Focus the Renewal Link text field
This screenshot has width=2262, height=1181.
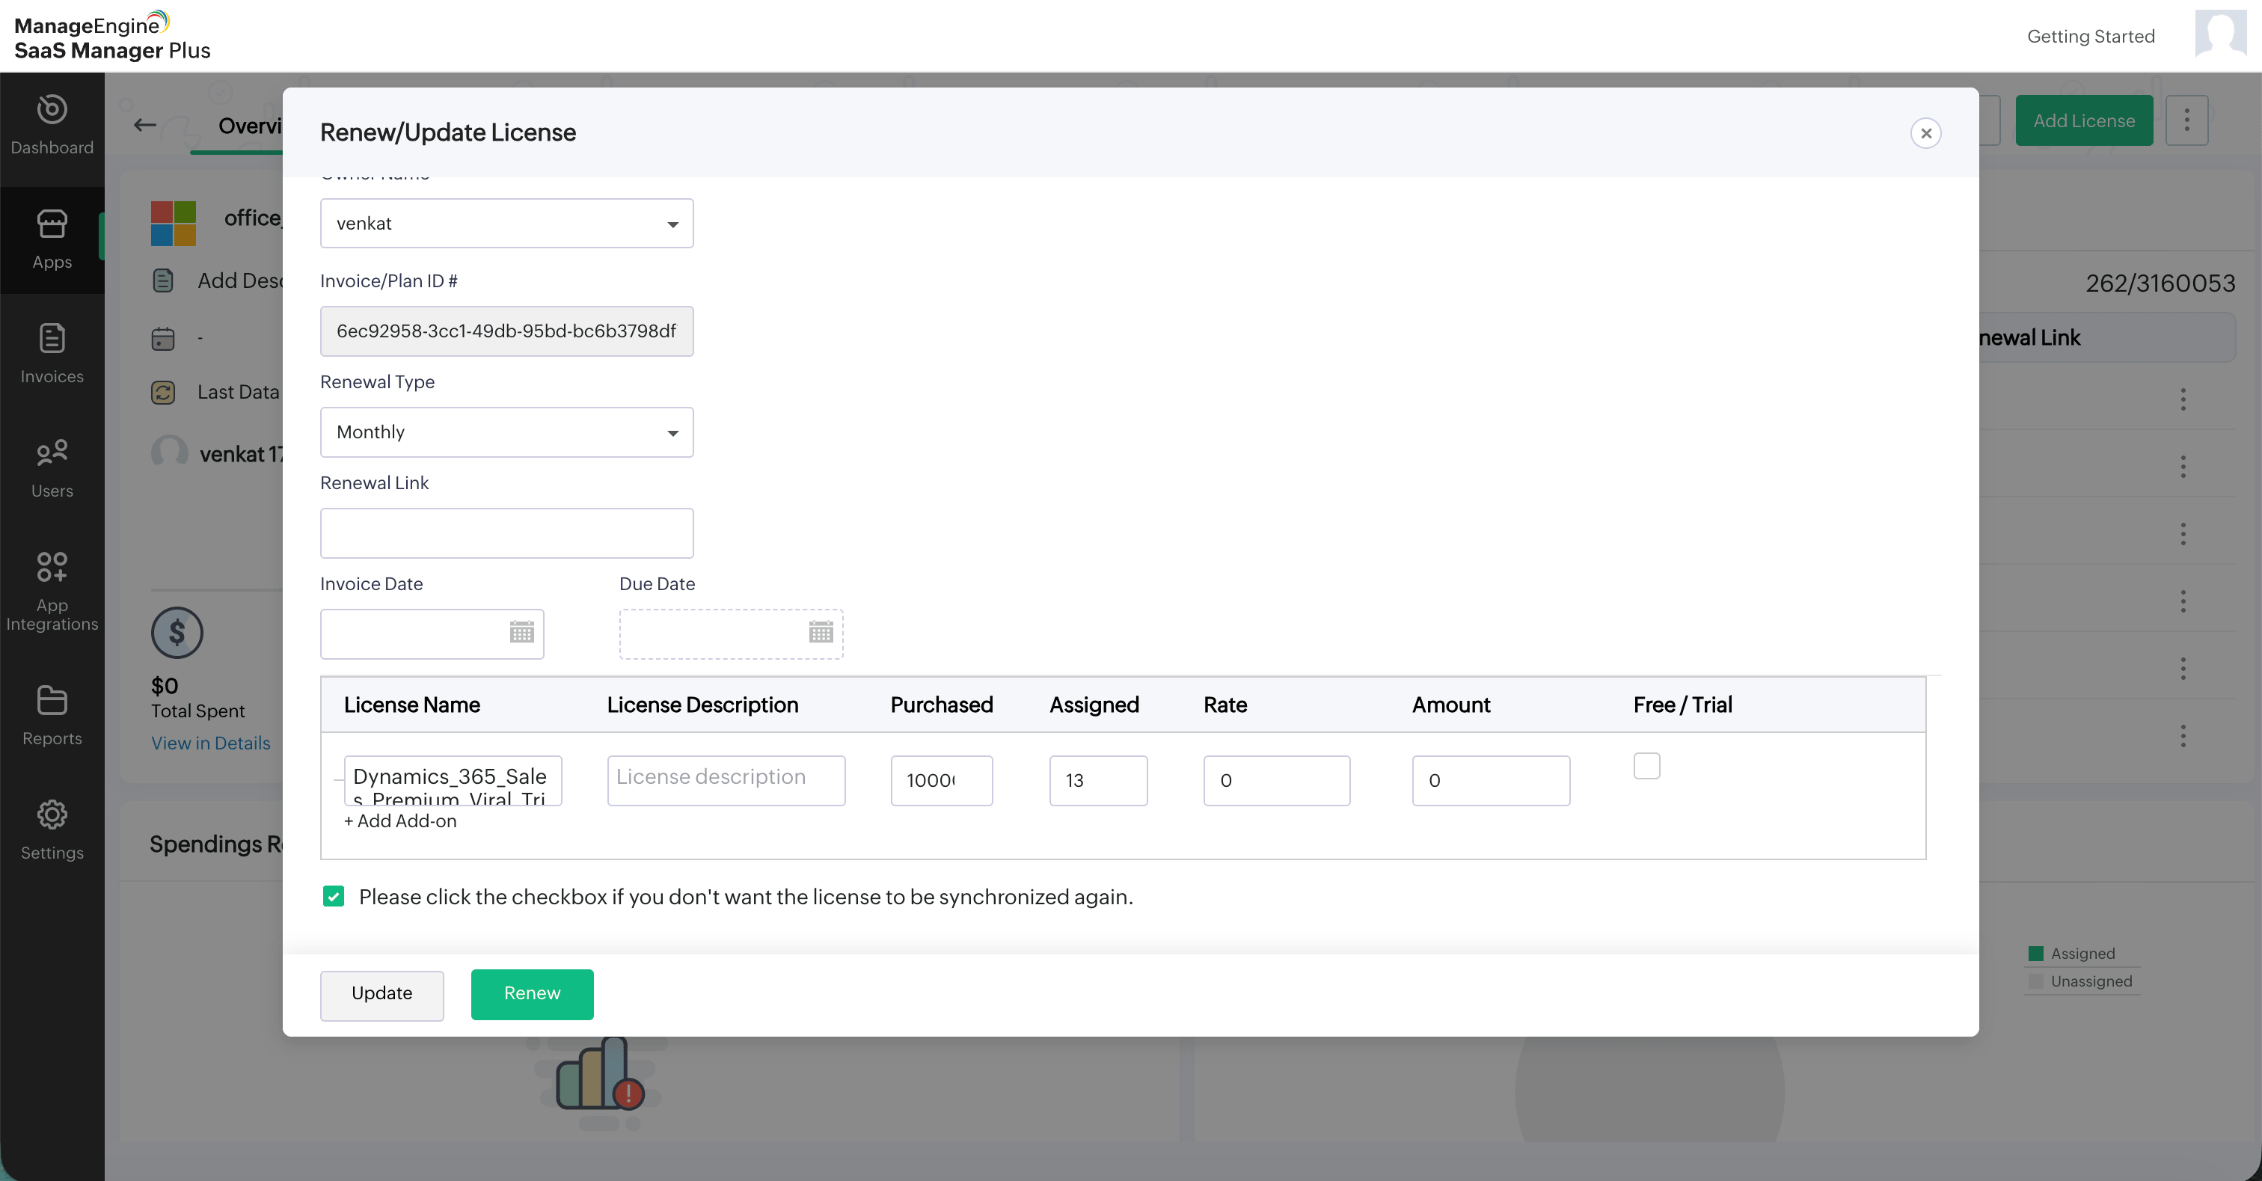pyautogui.click(x=506, y=533)
